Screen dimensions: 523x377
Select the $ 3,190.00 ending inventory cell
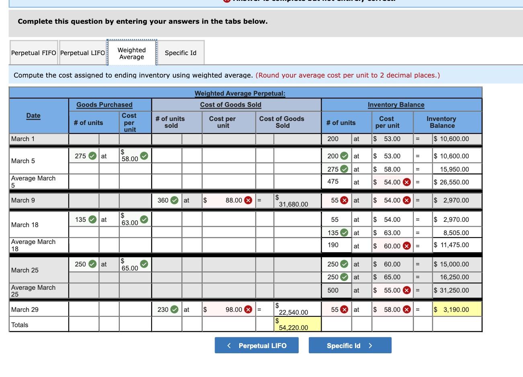(457, 309)
